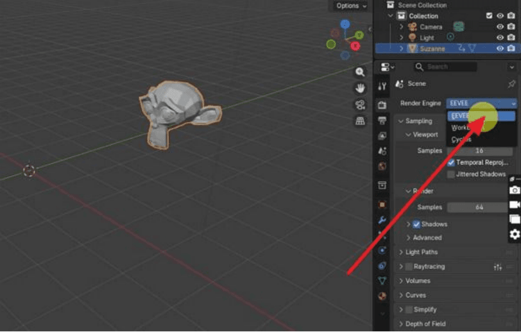Toggle the camera view icon in viewport

click(x=360, y=105)
